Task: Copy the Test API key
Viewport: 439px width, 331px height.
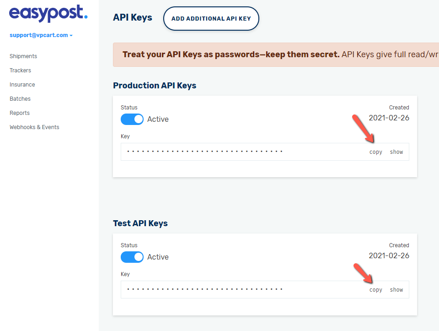Action: tap(376, 290)
